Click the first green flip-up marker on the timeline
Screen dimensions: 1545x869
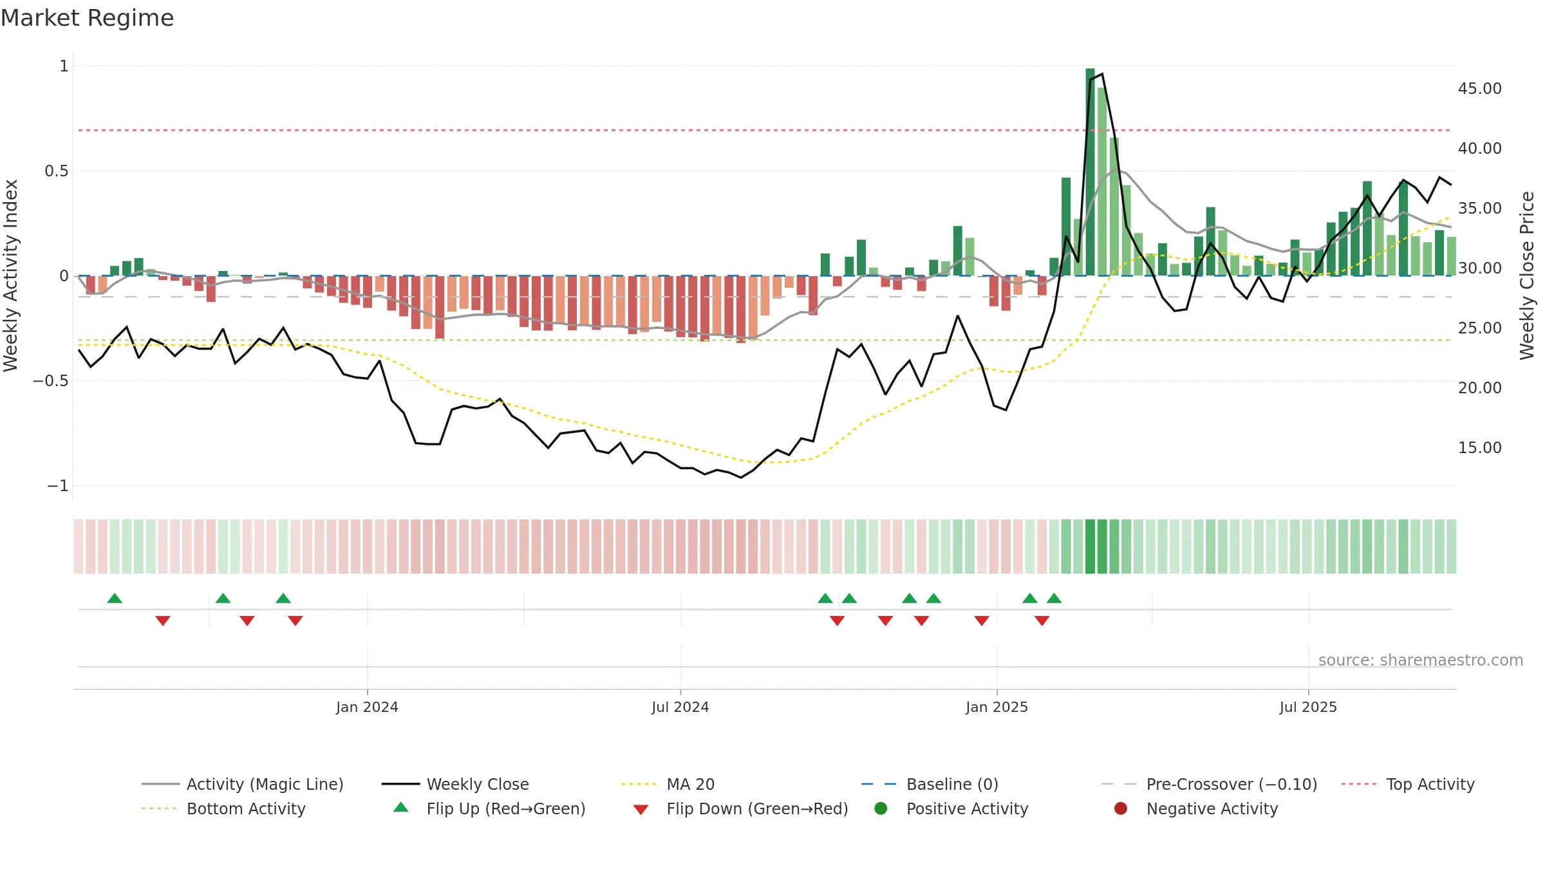(x=115, y=599)
